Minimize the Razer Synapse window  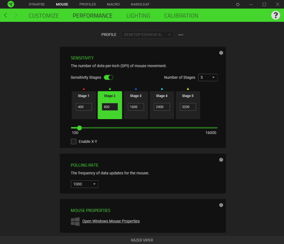coord(251,4)
